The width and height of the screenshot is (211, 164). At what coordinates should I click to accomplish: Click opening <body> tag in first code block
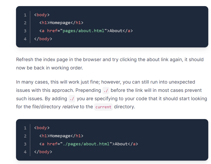(x=42, y=15)
